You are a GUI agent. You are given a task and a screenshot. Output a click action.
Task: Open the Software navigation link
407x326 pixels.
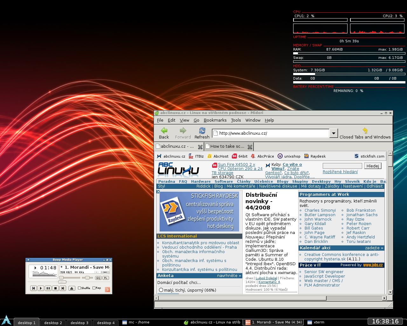coord(224,181)
